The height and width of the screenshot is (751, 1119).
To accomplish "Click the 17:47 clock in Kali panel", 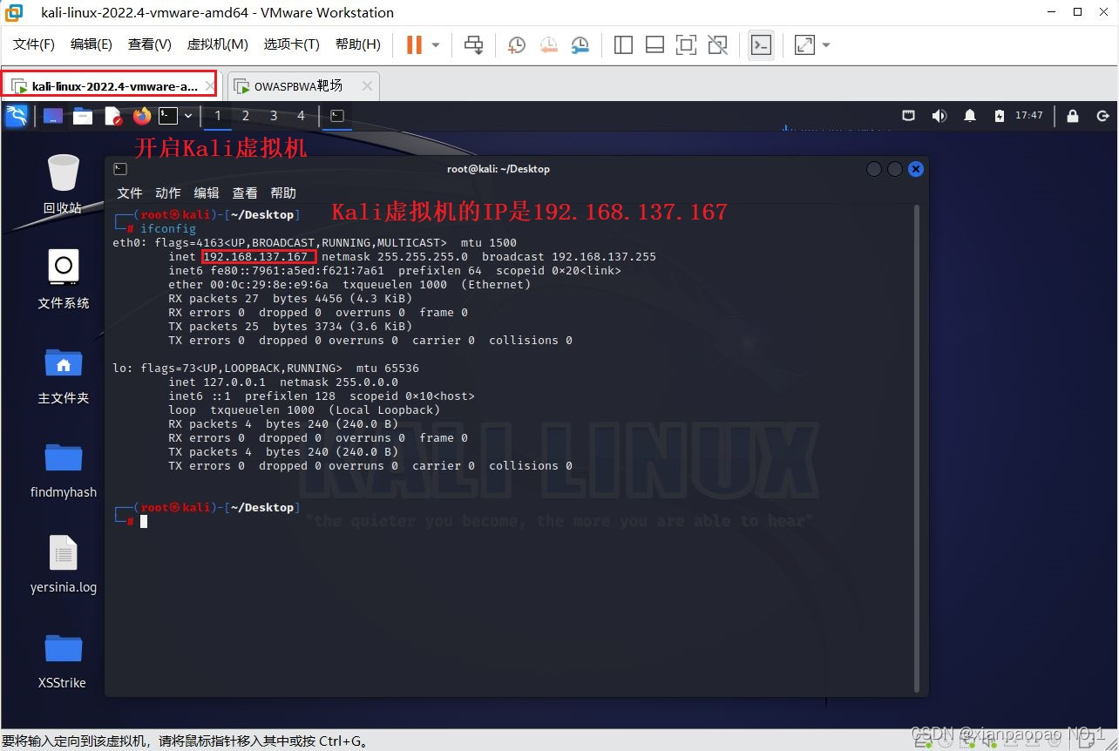I will (x=1029, y=115).
